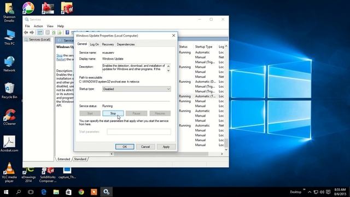This screenshot has width=350, height=197.
Task: Open the Action Center notification icon
Action: tap(328, 192)
